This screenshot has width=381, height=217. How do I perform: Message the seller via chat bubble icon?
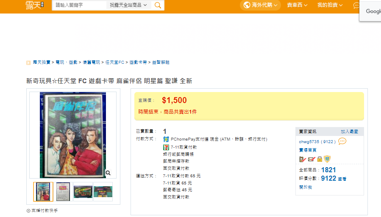point(342,141)
